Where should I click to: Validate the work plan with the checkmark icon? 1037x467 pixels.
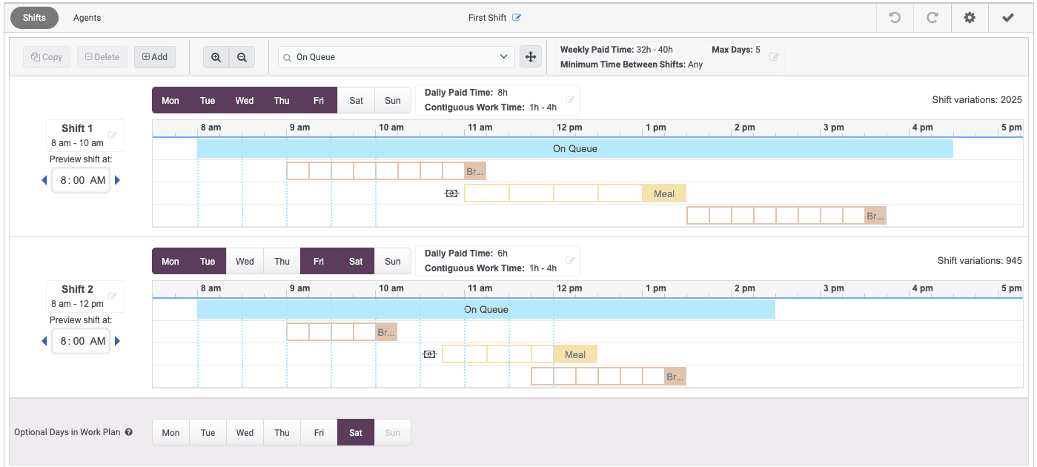[x=1008, y=17]
